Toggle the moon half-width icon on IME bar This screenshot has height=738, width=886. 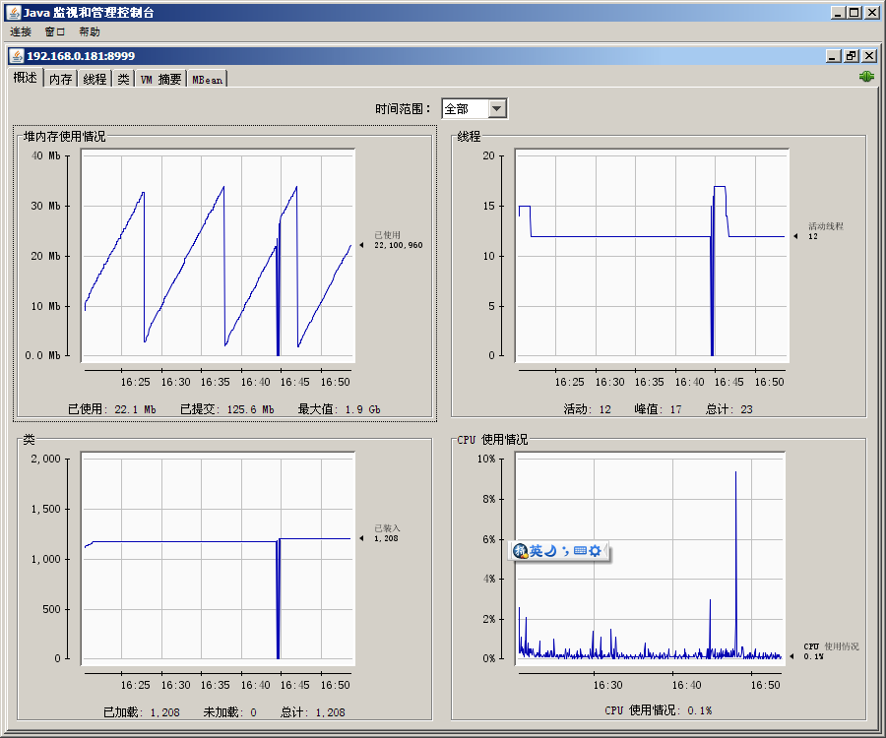[x=551, y=551]
